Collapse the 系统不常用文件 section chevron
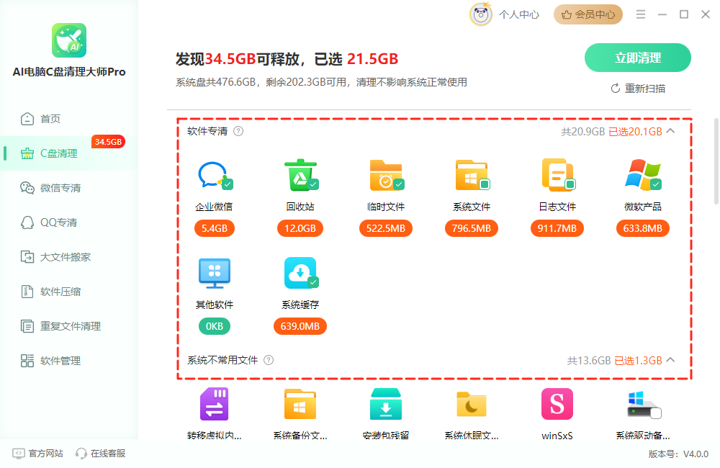The height and width of the screenshot is (468, 720). click(671, 359)
